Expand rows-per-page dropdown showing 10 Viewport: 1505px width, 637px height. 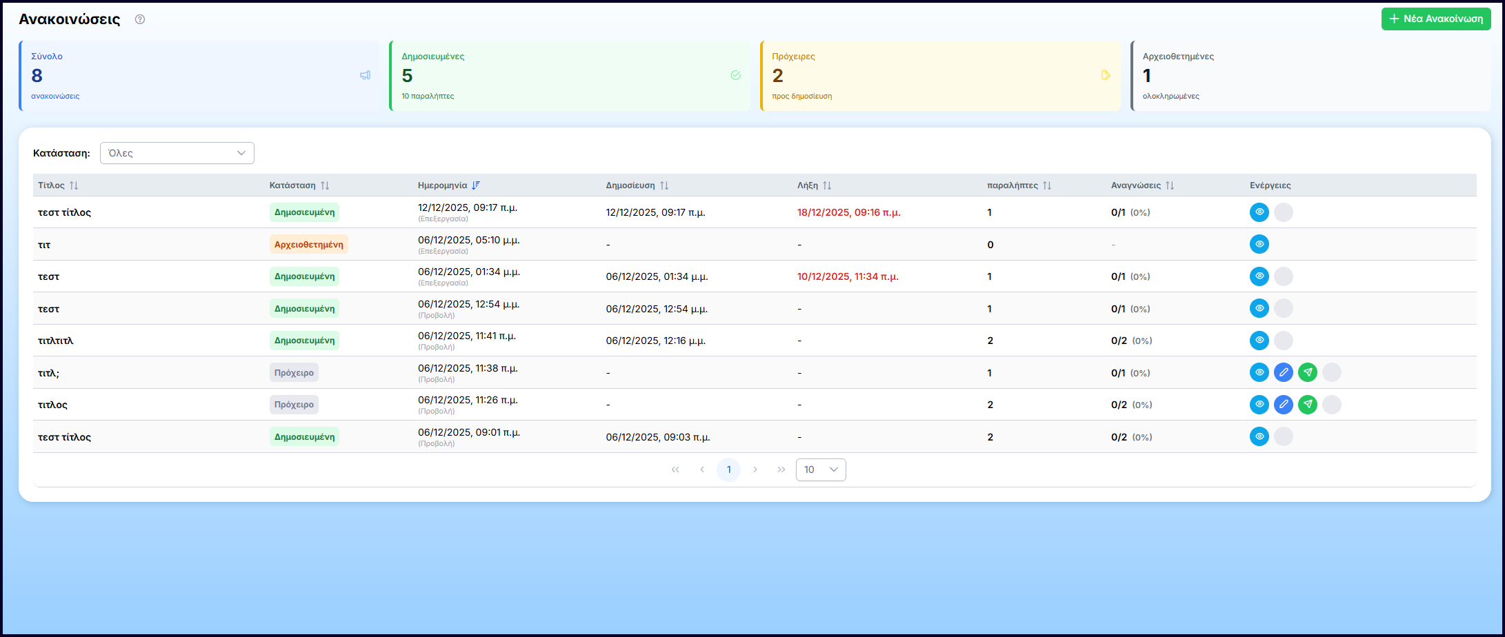coord(821,469)
